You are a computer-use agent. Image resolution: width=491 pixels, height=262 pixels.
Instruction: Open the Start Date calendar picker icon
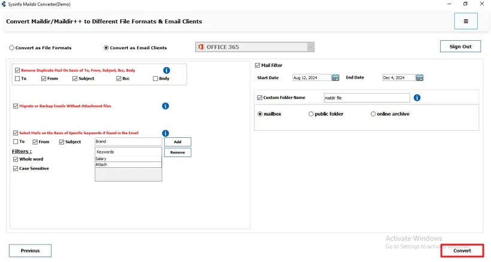pos(336,77)
